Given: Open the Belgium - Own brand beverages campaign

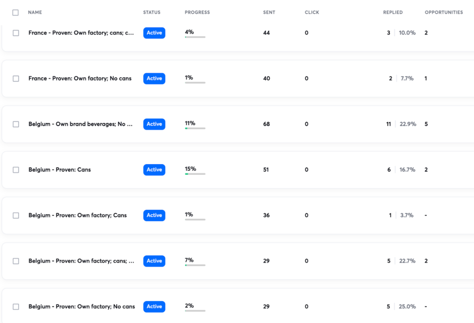Looking at the screenshot, I should pos(80,124).
